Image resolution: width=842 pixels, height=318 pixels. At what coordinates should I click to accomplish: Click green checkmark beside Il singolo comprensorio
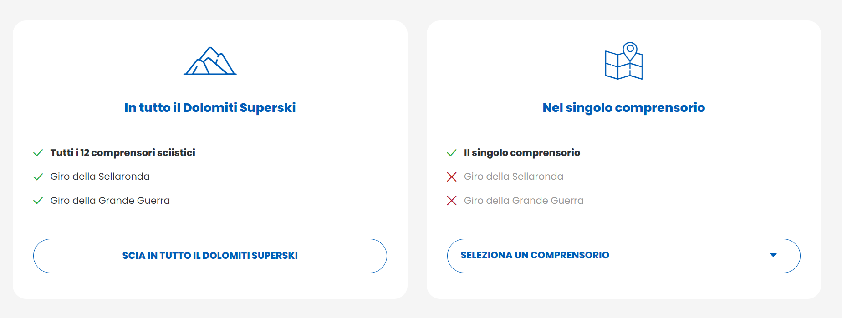click(x=452, y=153)
